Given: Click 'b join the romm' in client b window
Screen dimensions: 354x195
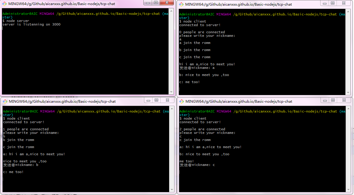Looking at the screenshot, I should pyautogui.click(x=18, y=140).
